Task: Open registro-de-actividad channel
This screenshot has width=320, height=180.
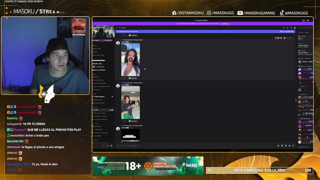Action: (x=98, y=70)
